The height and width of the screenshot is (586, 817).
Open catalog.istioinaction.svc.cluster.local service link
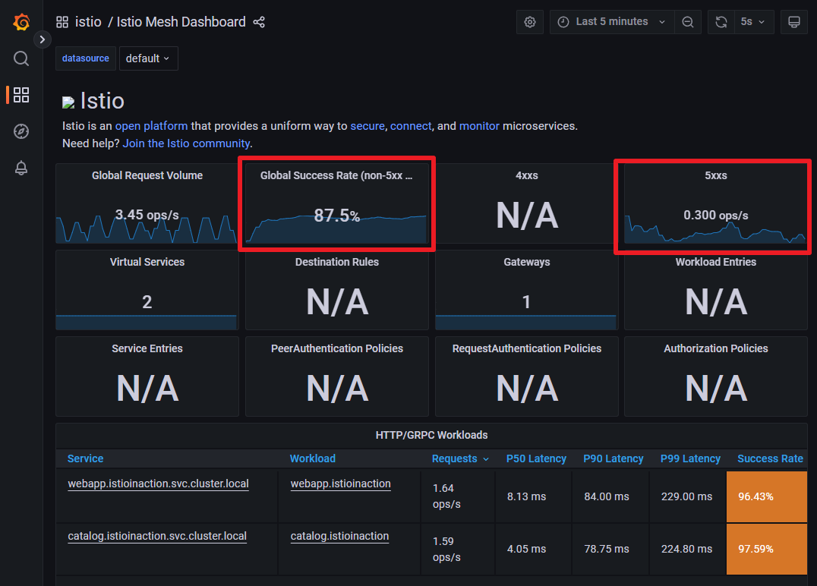coord(157,536)
